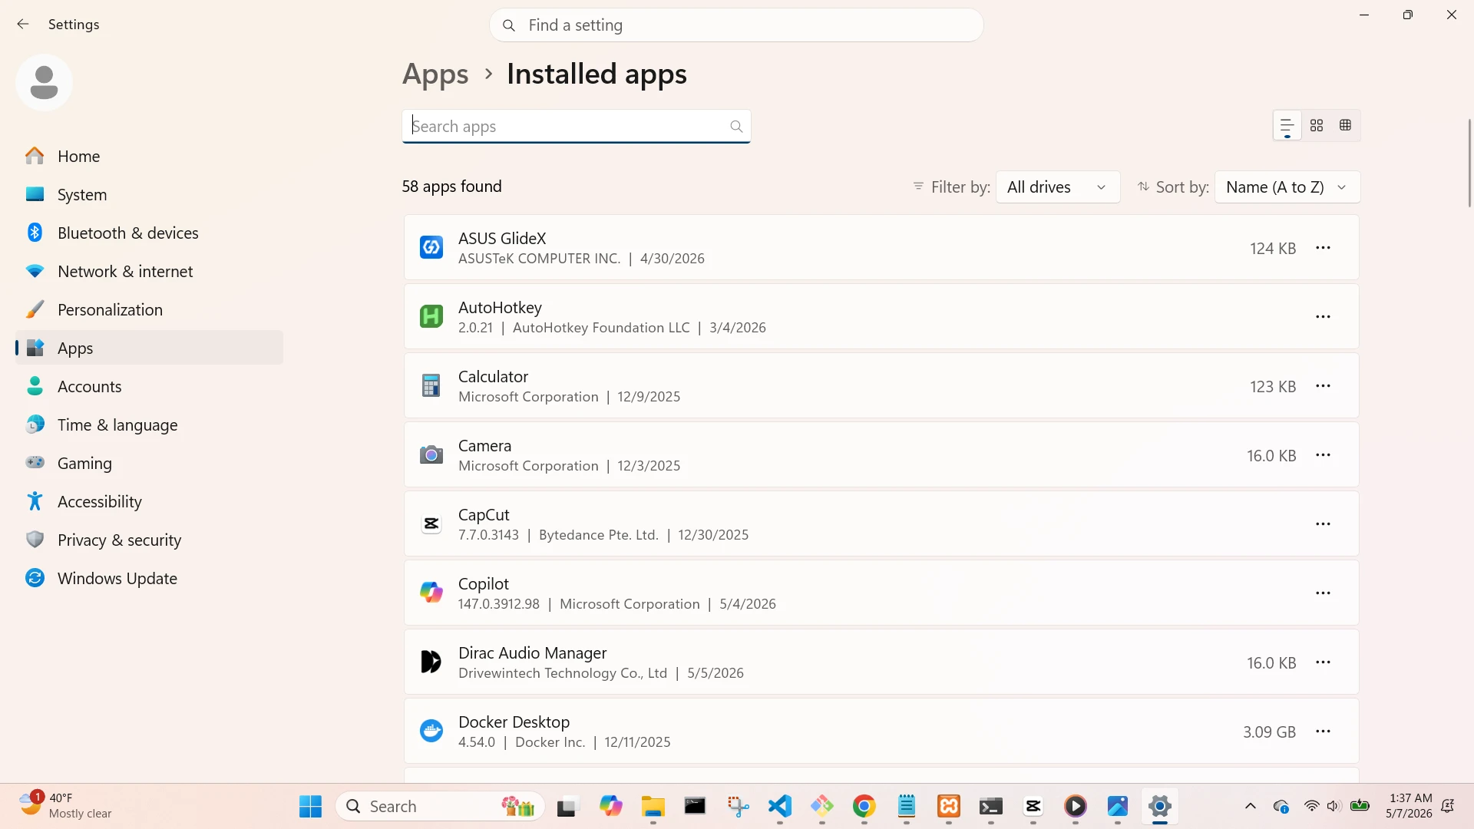Open more options for ASUS GlideX
Viewport: 1474px width, 829px height.
1323,248
